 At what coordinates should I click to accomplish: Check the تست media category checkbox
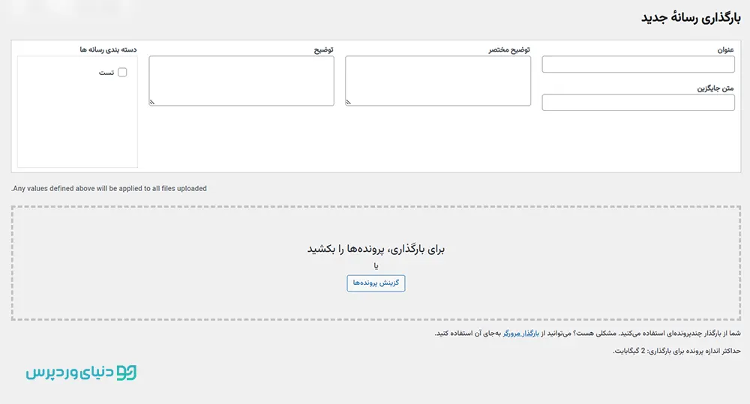coord(122,72)
